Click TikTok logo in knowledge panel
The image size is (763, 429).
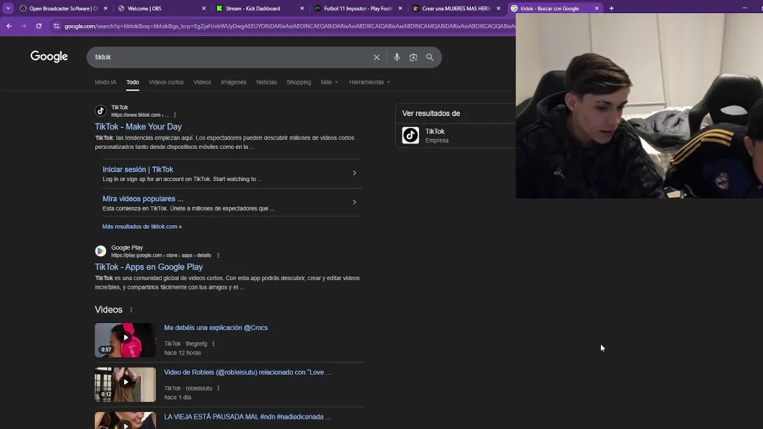pos(411,135)
